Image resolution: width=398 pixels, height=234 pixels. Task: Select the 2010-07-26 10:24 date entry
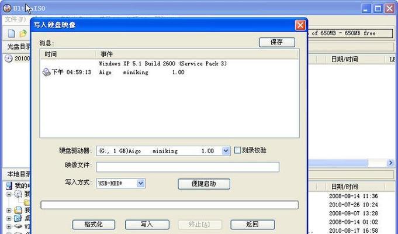click(354, 205)
